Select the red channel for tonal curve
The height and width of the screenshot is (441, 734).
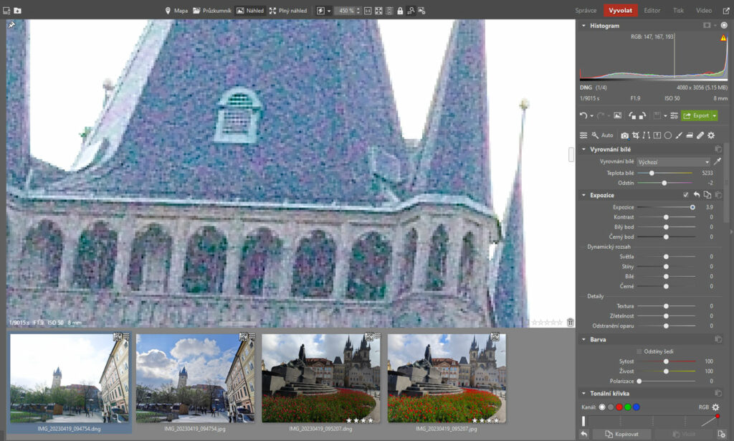coord(619,407)
